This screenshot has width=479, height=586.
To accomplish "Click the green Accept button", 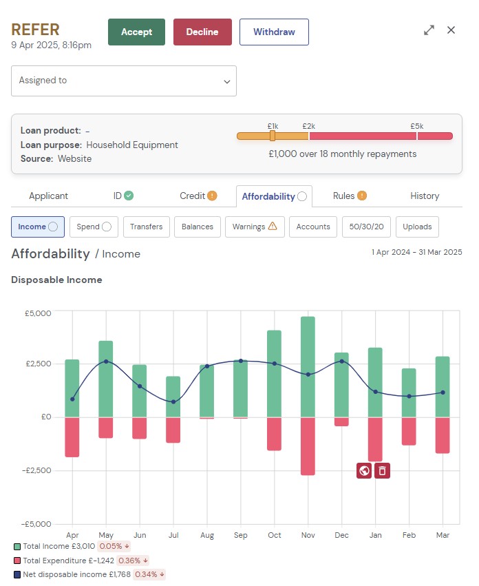I will (136, 32).
